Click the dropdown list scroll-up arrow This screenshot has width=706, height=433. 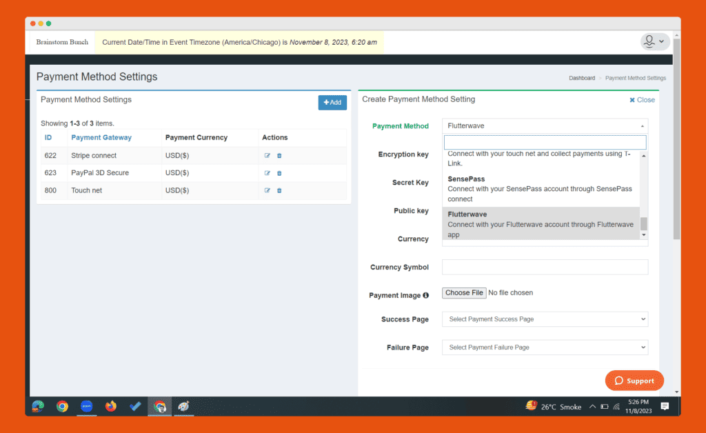click(x=644, y=156)
